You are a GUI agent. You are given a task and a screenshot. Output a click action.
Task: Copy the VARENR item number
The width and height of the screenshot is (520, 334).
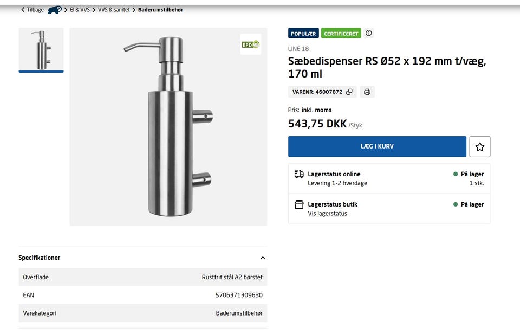point(349,92)
